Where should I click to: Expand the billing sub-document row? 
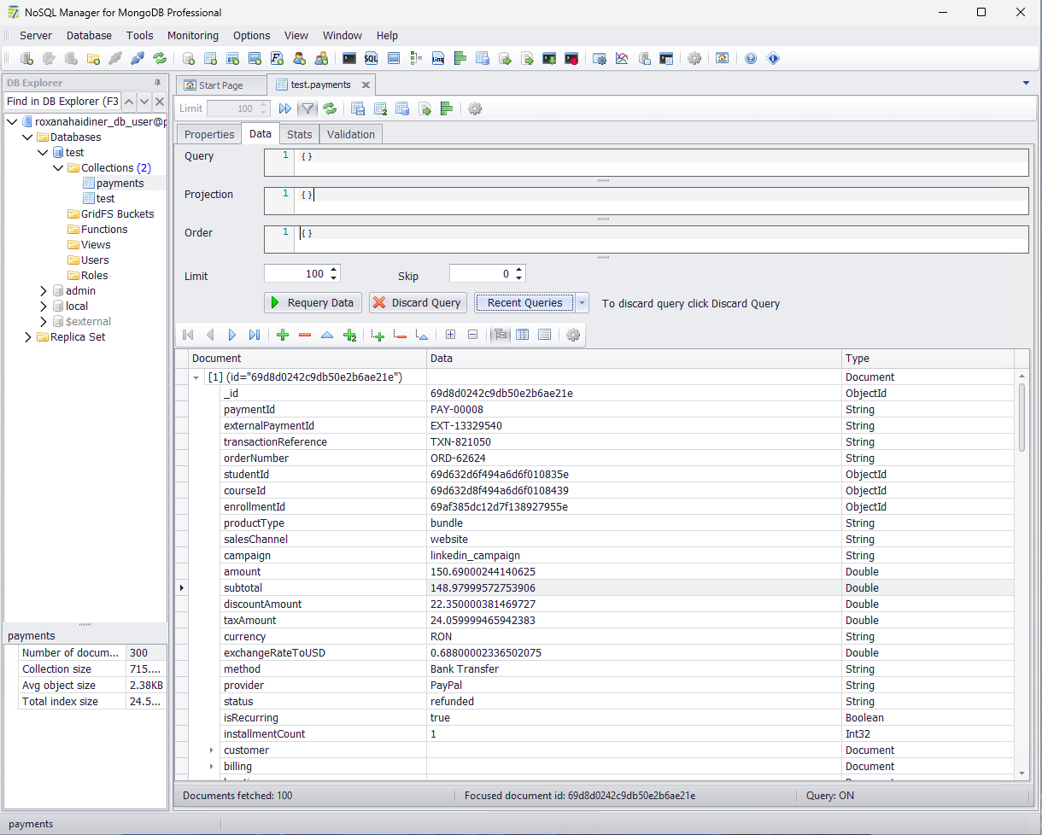(x=212, y=766)
